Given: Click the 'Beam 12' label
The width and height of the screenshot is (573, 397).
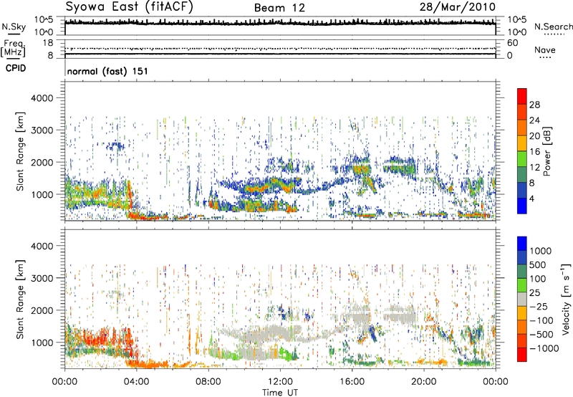Looking at the screenshot, I should [279, 8].
